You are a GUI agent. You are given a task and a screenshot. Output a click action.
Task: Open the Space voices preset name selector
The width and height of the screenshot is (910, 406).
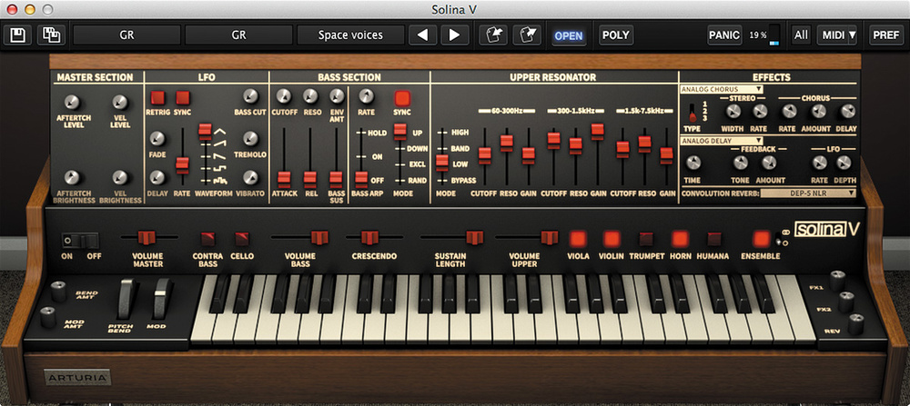click(350, 35)
